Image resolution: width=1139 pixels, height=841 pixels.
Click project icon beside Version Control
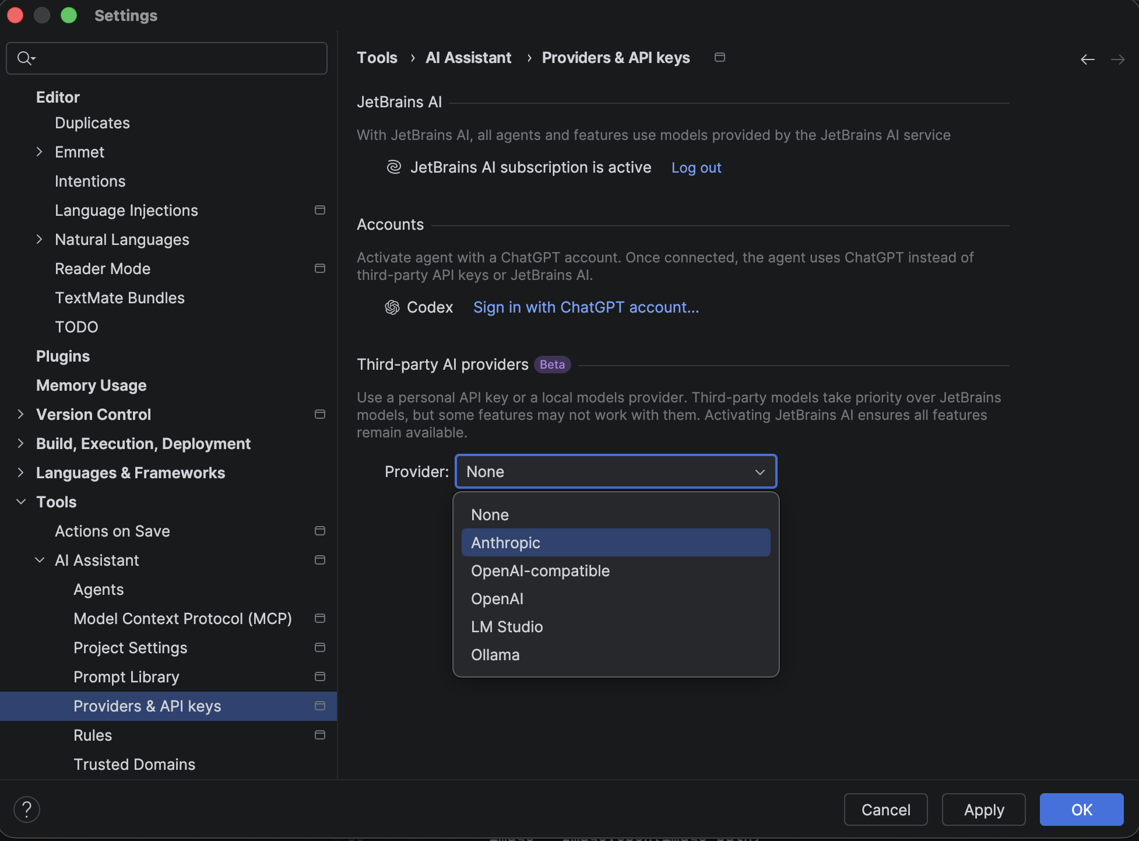319,414
